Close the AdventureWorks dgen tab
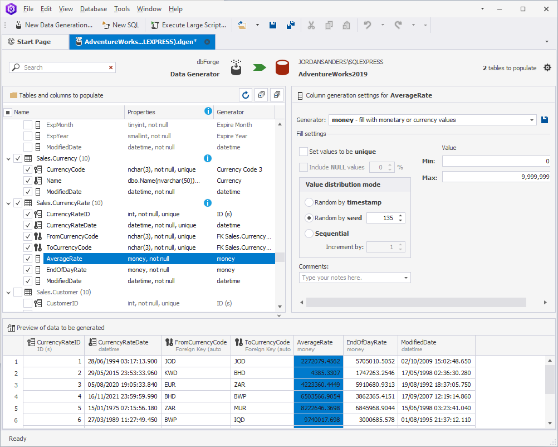Image resolution: width=558 pixels, height=447 pixels. click(207, 42)
